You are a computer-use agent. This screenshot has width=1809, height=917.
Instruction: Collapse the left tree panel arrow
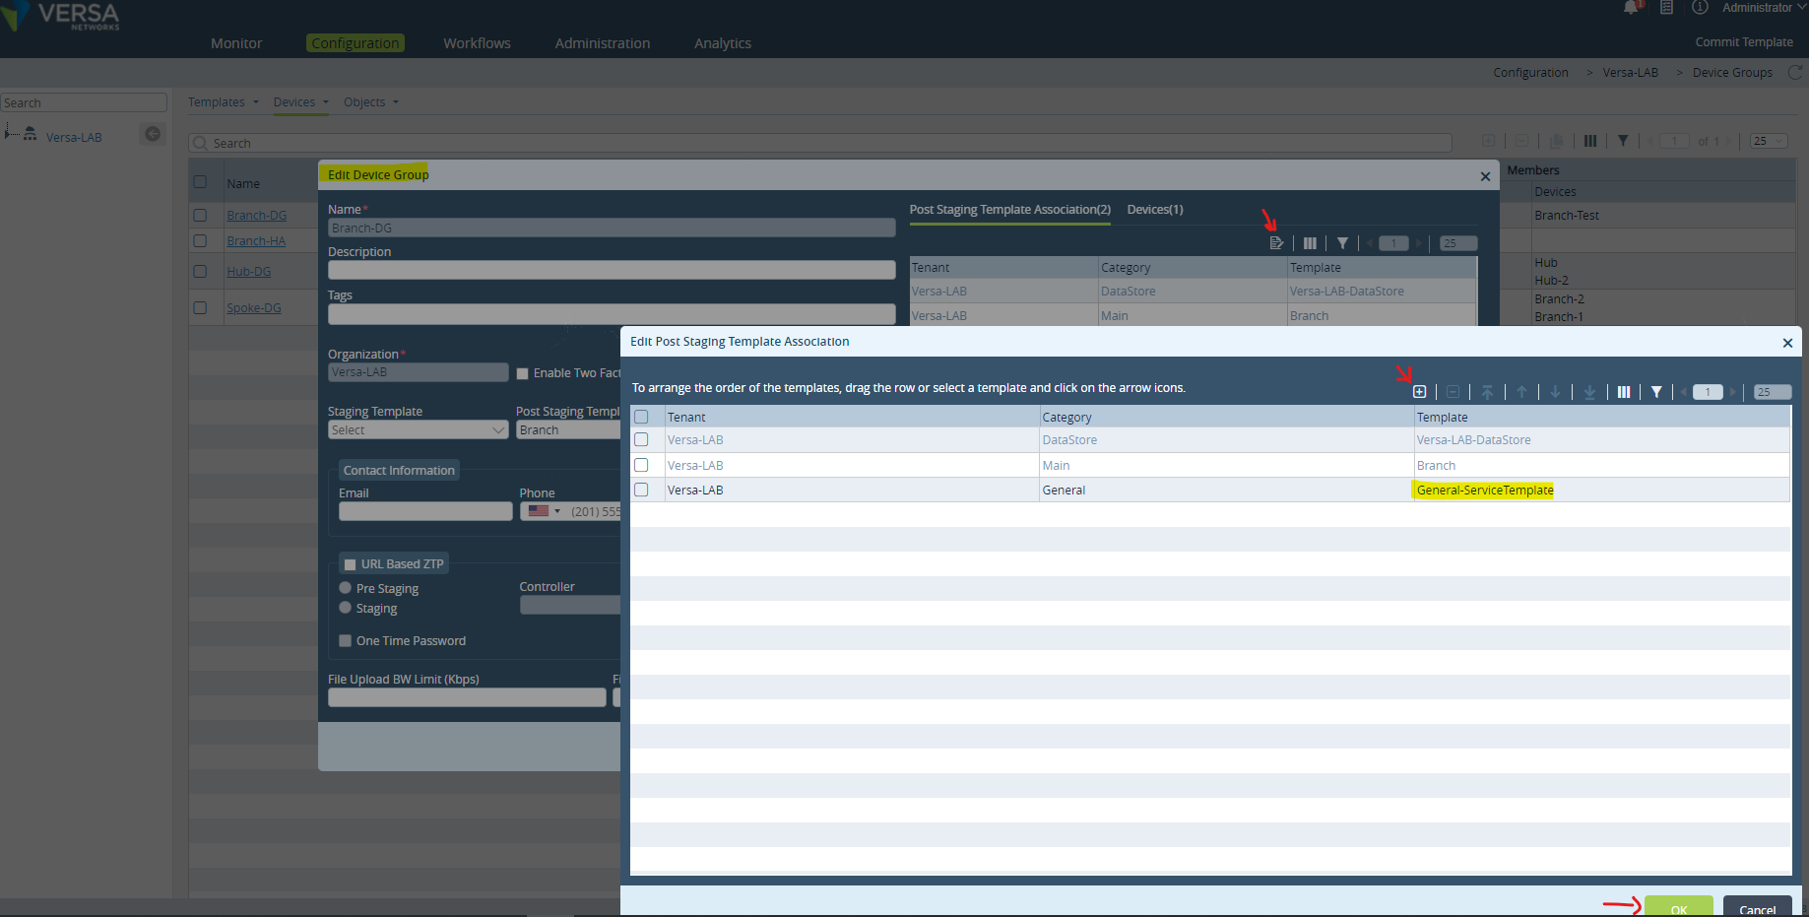click(153, 134)
